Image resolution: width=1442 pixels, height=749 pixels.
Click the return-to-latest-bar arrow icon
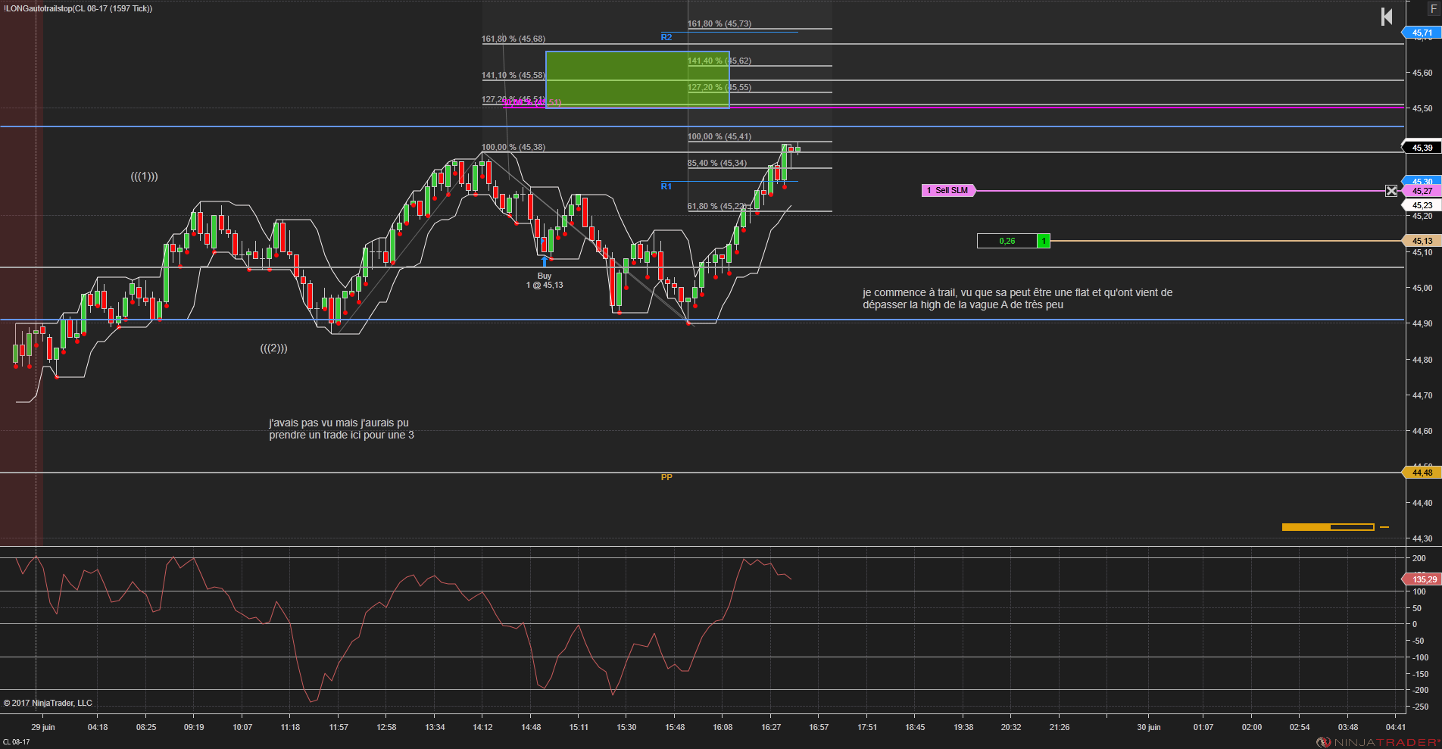pyautogui.click(x=1387, y=17)
